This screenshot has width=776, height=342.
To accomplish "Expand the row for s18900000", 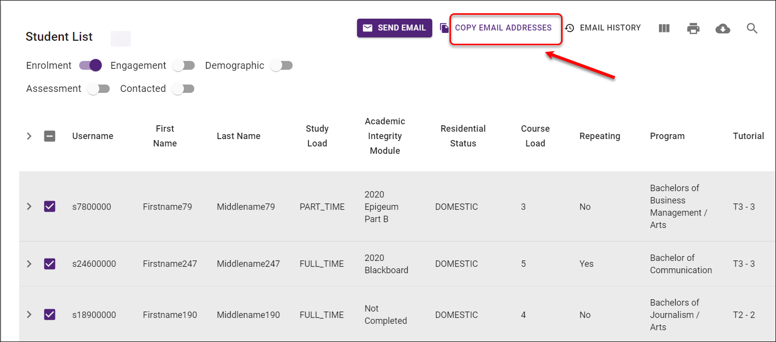I will [29, 314].
